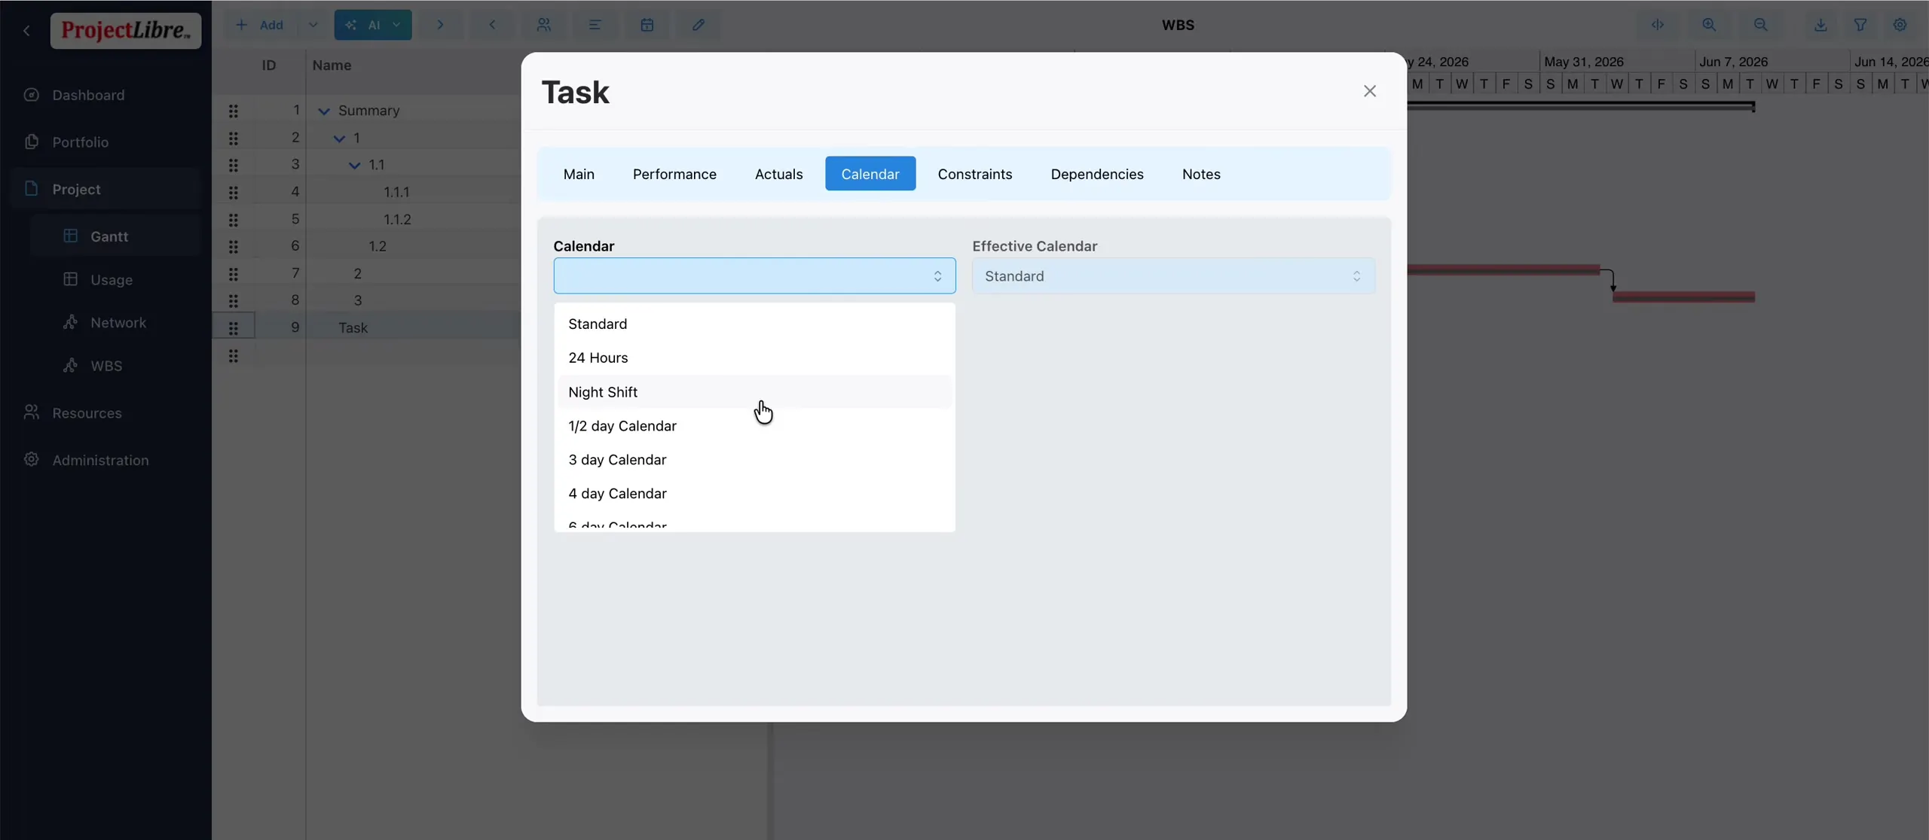Open the Actuals tab
Screen dimensions: 1929x840
[x=778, y=174]
